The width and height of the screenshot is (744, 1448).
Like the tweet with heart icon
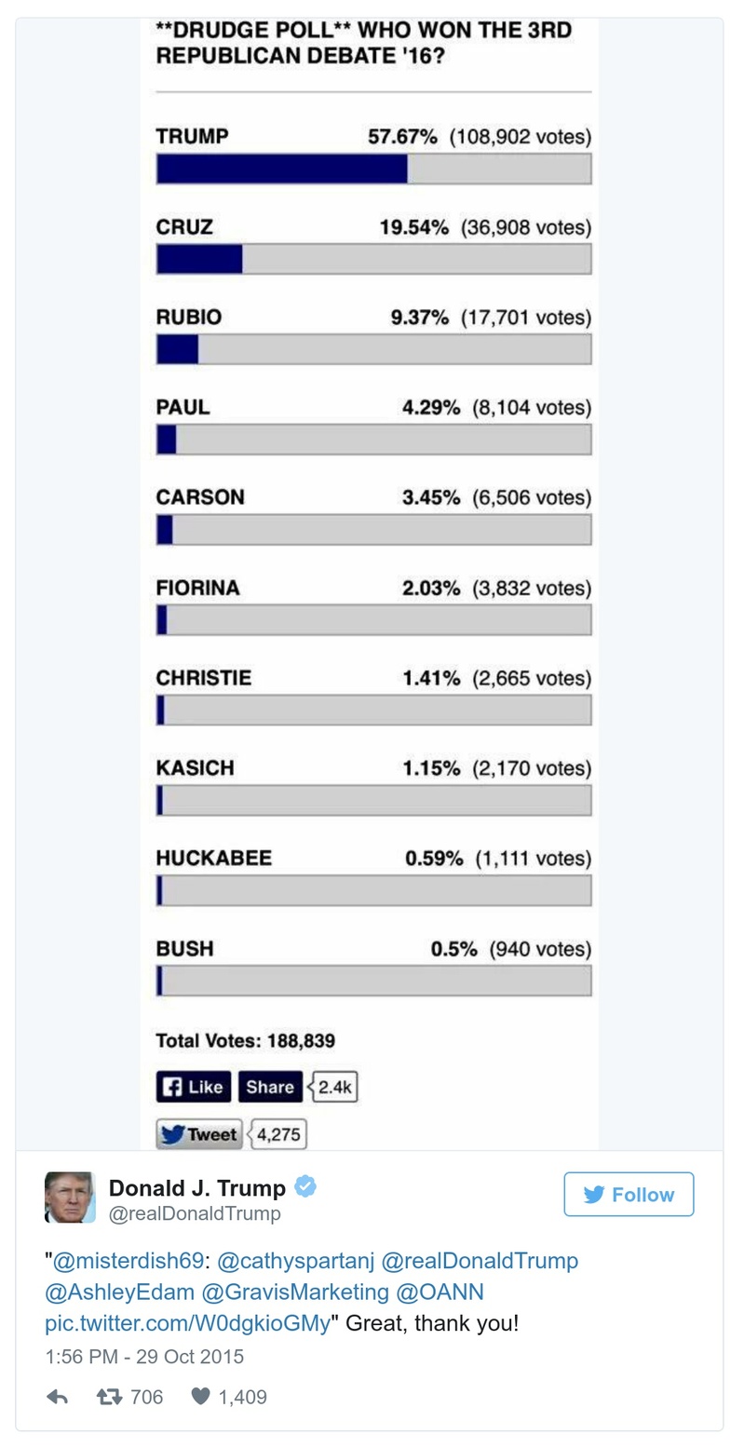200,1397
